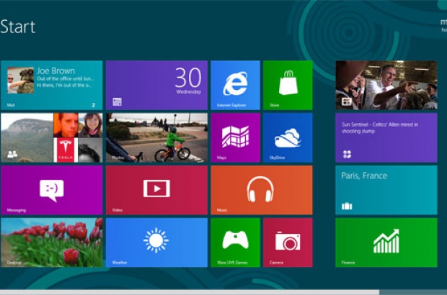Open the Music headphones tile
The height and width of the screenshot is (295, 447).
261,190
